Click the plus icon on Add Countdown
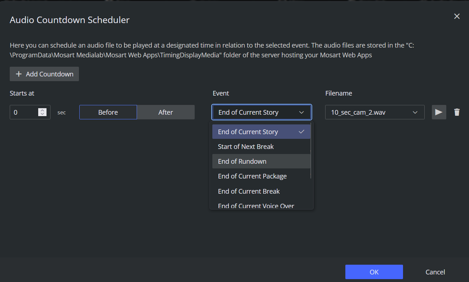469x282 pixels. click(19, 74)
